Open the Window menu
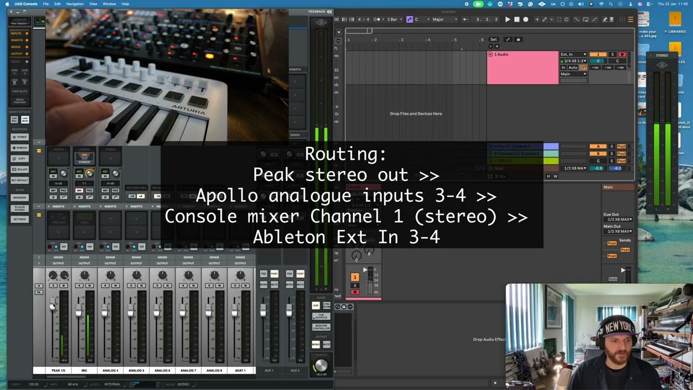 click(109, 4)
